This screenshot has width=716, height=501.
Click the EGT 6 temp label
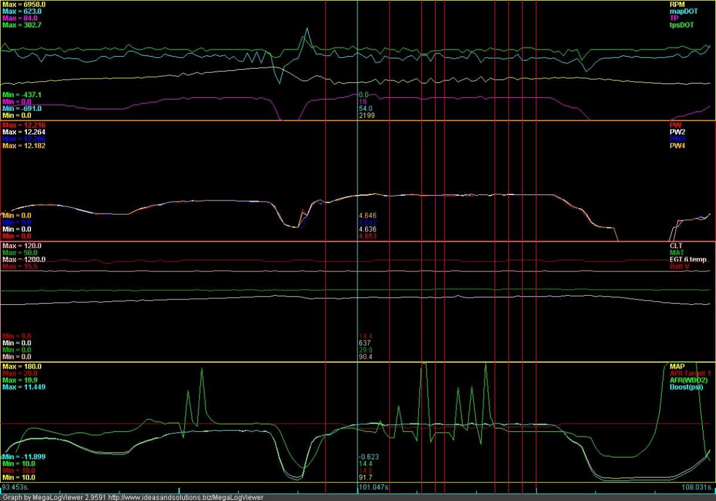tap(688, 259)
